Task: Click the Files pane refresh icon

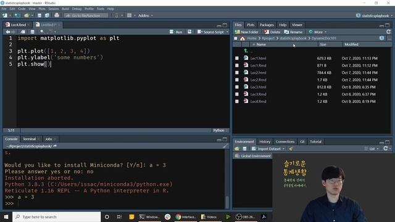Action: point(388,31)
